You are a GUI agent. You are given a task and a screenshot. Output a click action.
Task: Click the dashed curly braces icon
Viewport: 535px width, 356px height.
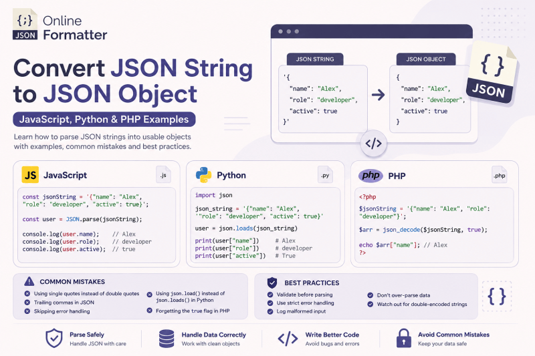click(x=497, y=297)
